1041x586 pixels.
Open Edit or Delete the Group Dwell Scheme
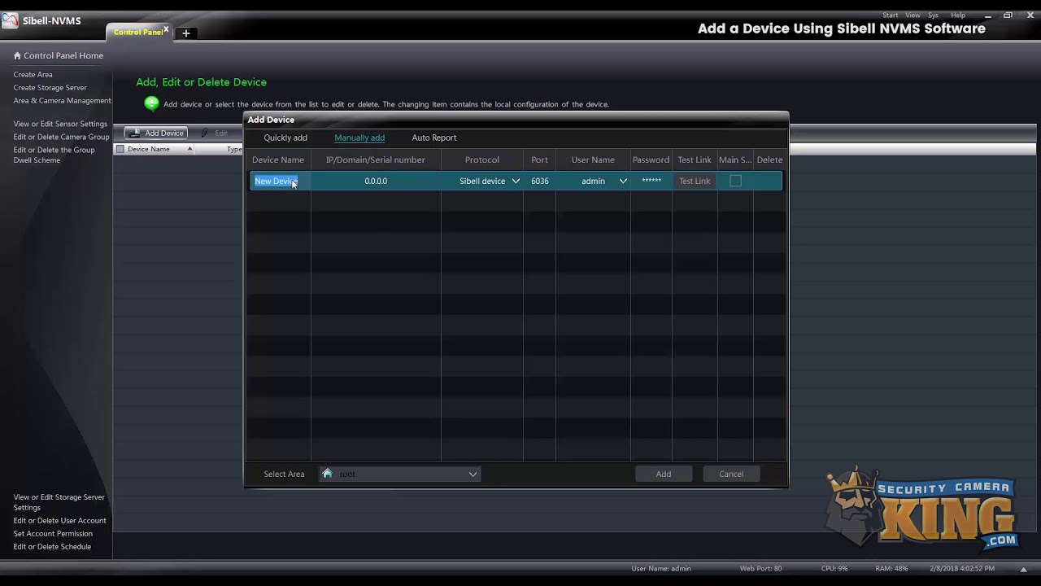54,155
